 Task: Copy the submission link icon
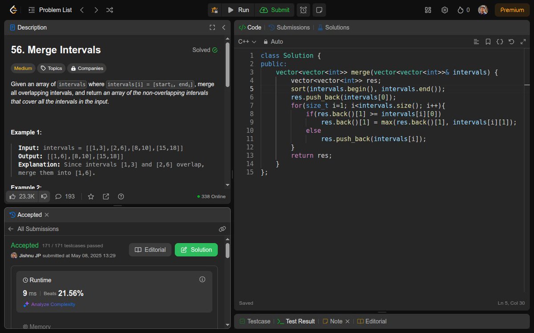(222, 229)
